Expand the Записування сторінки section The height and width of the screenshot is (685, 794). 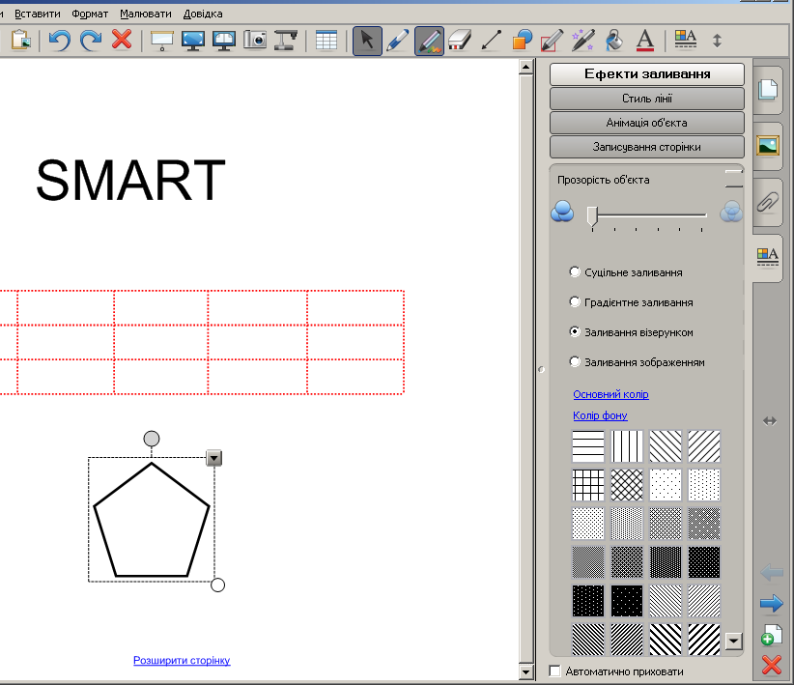[x=647, y=147]
